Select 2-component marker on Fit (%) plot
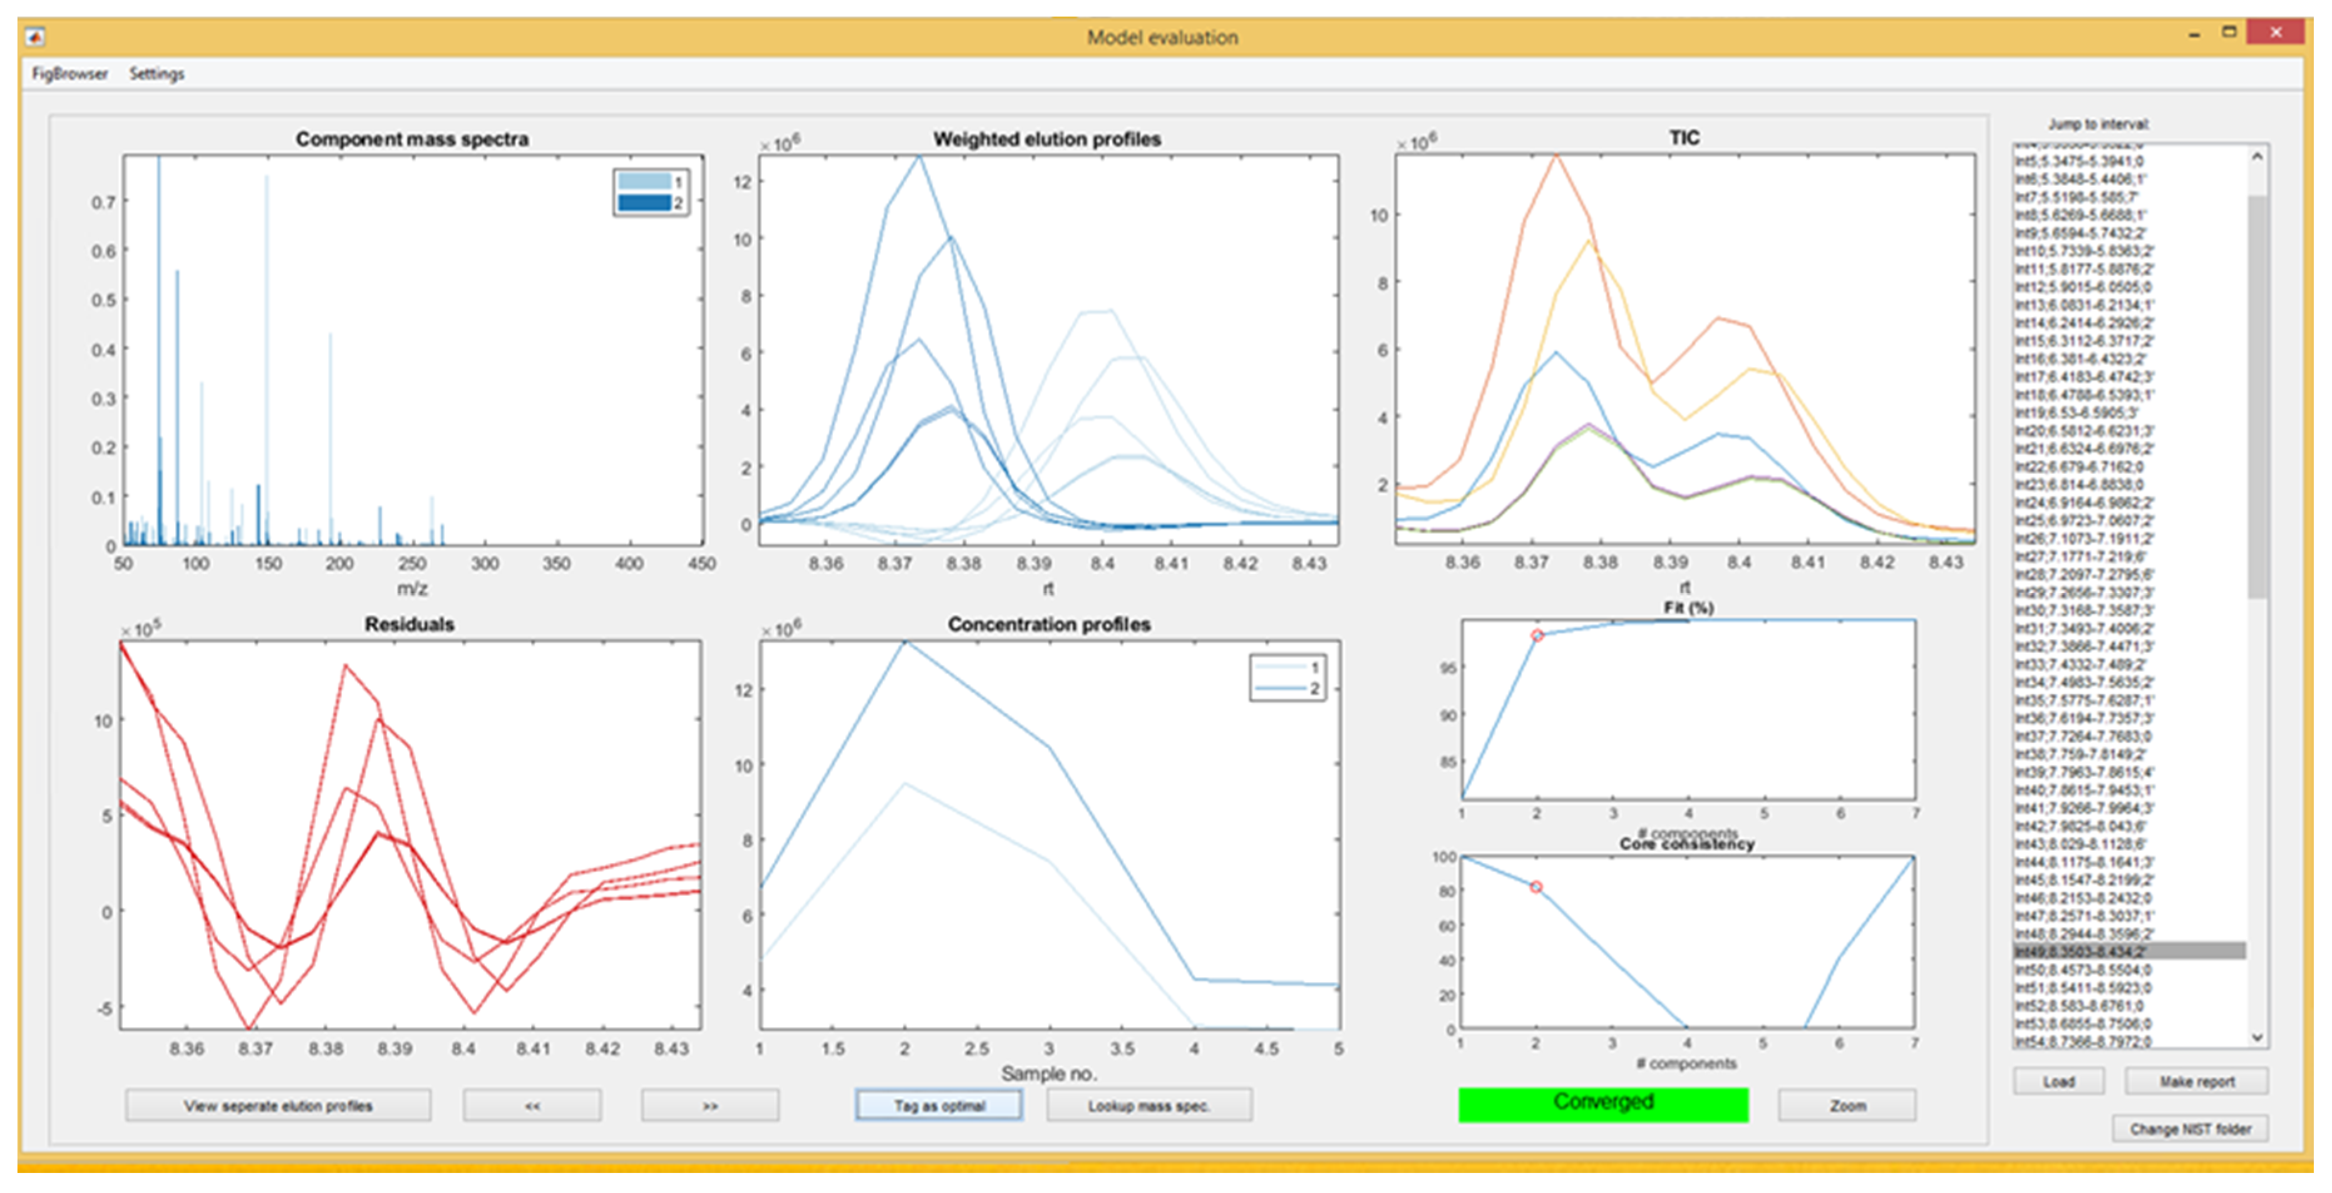The image size is (2332, 1193). (1537, 635)
